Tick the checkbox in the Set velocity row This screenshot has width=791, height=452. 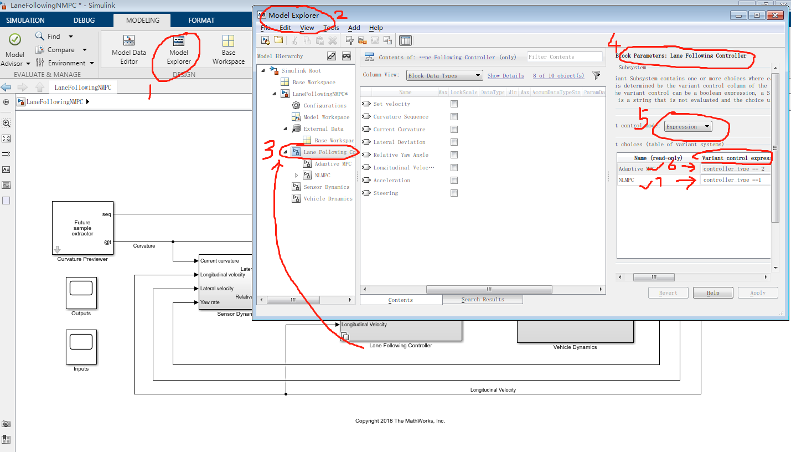click(x=454, y=104)
